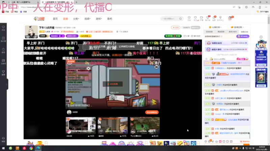The height and width of the screenshot is (151, 270).
Task: Click the Douyu logo
Action: (x=39, y=19)
